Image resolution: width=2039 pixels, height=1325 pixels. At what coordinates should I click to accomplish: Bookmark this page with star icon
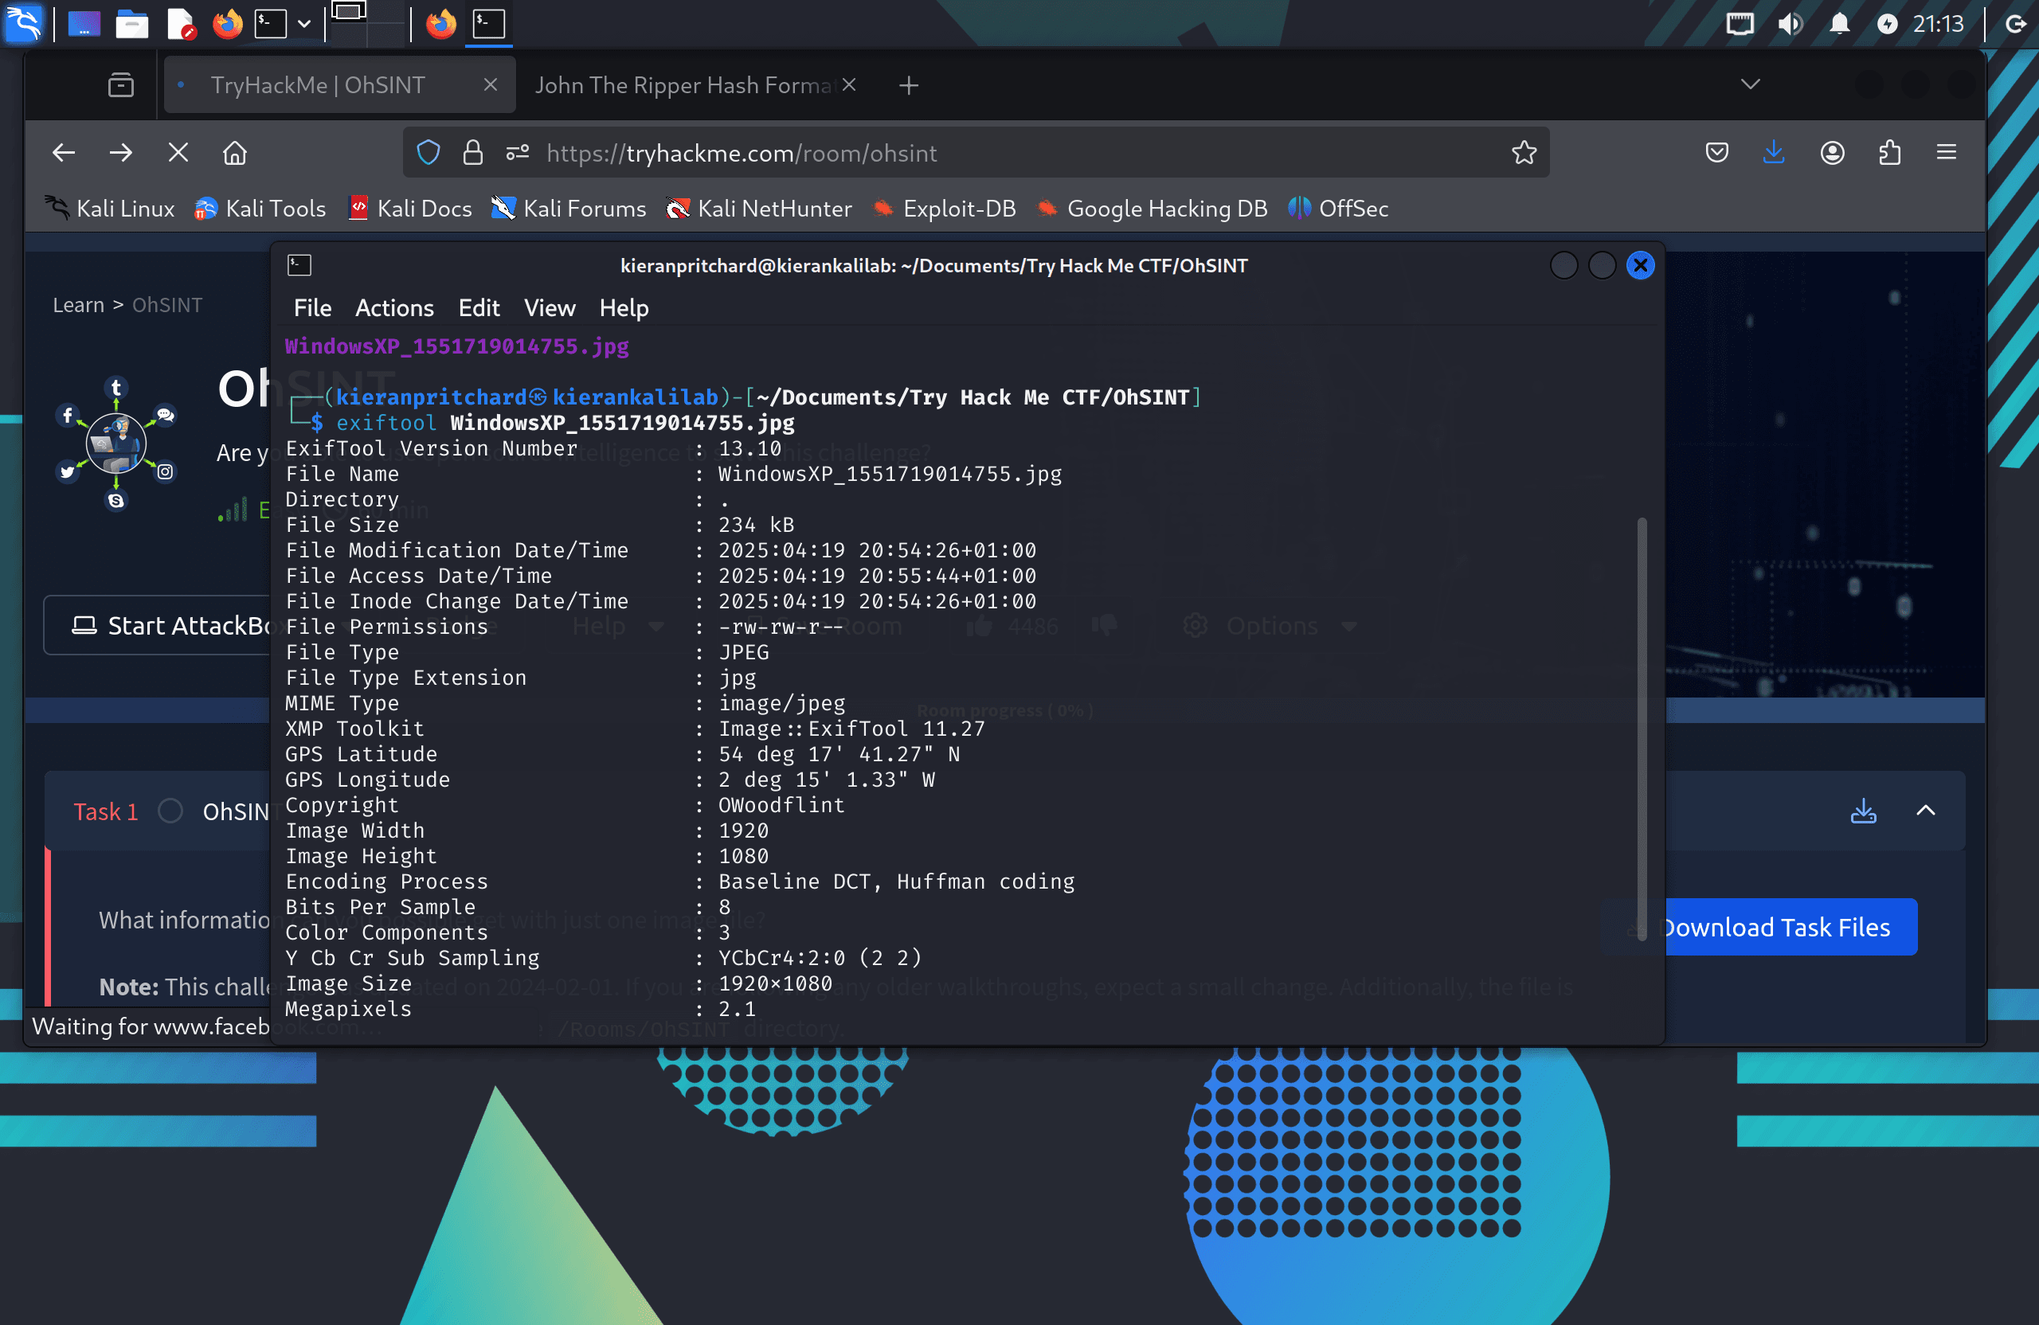1524,152
